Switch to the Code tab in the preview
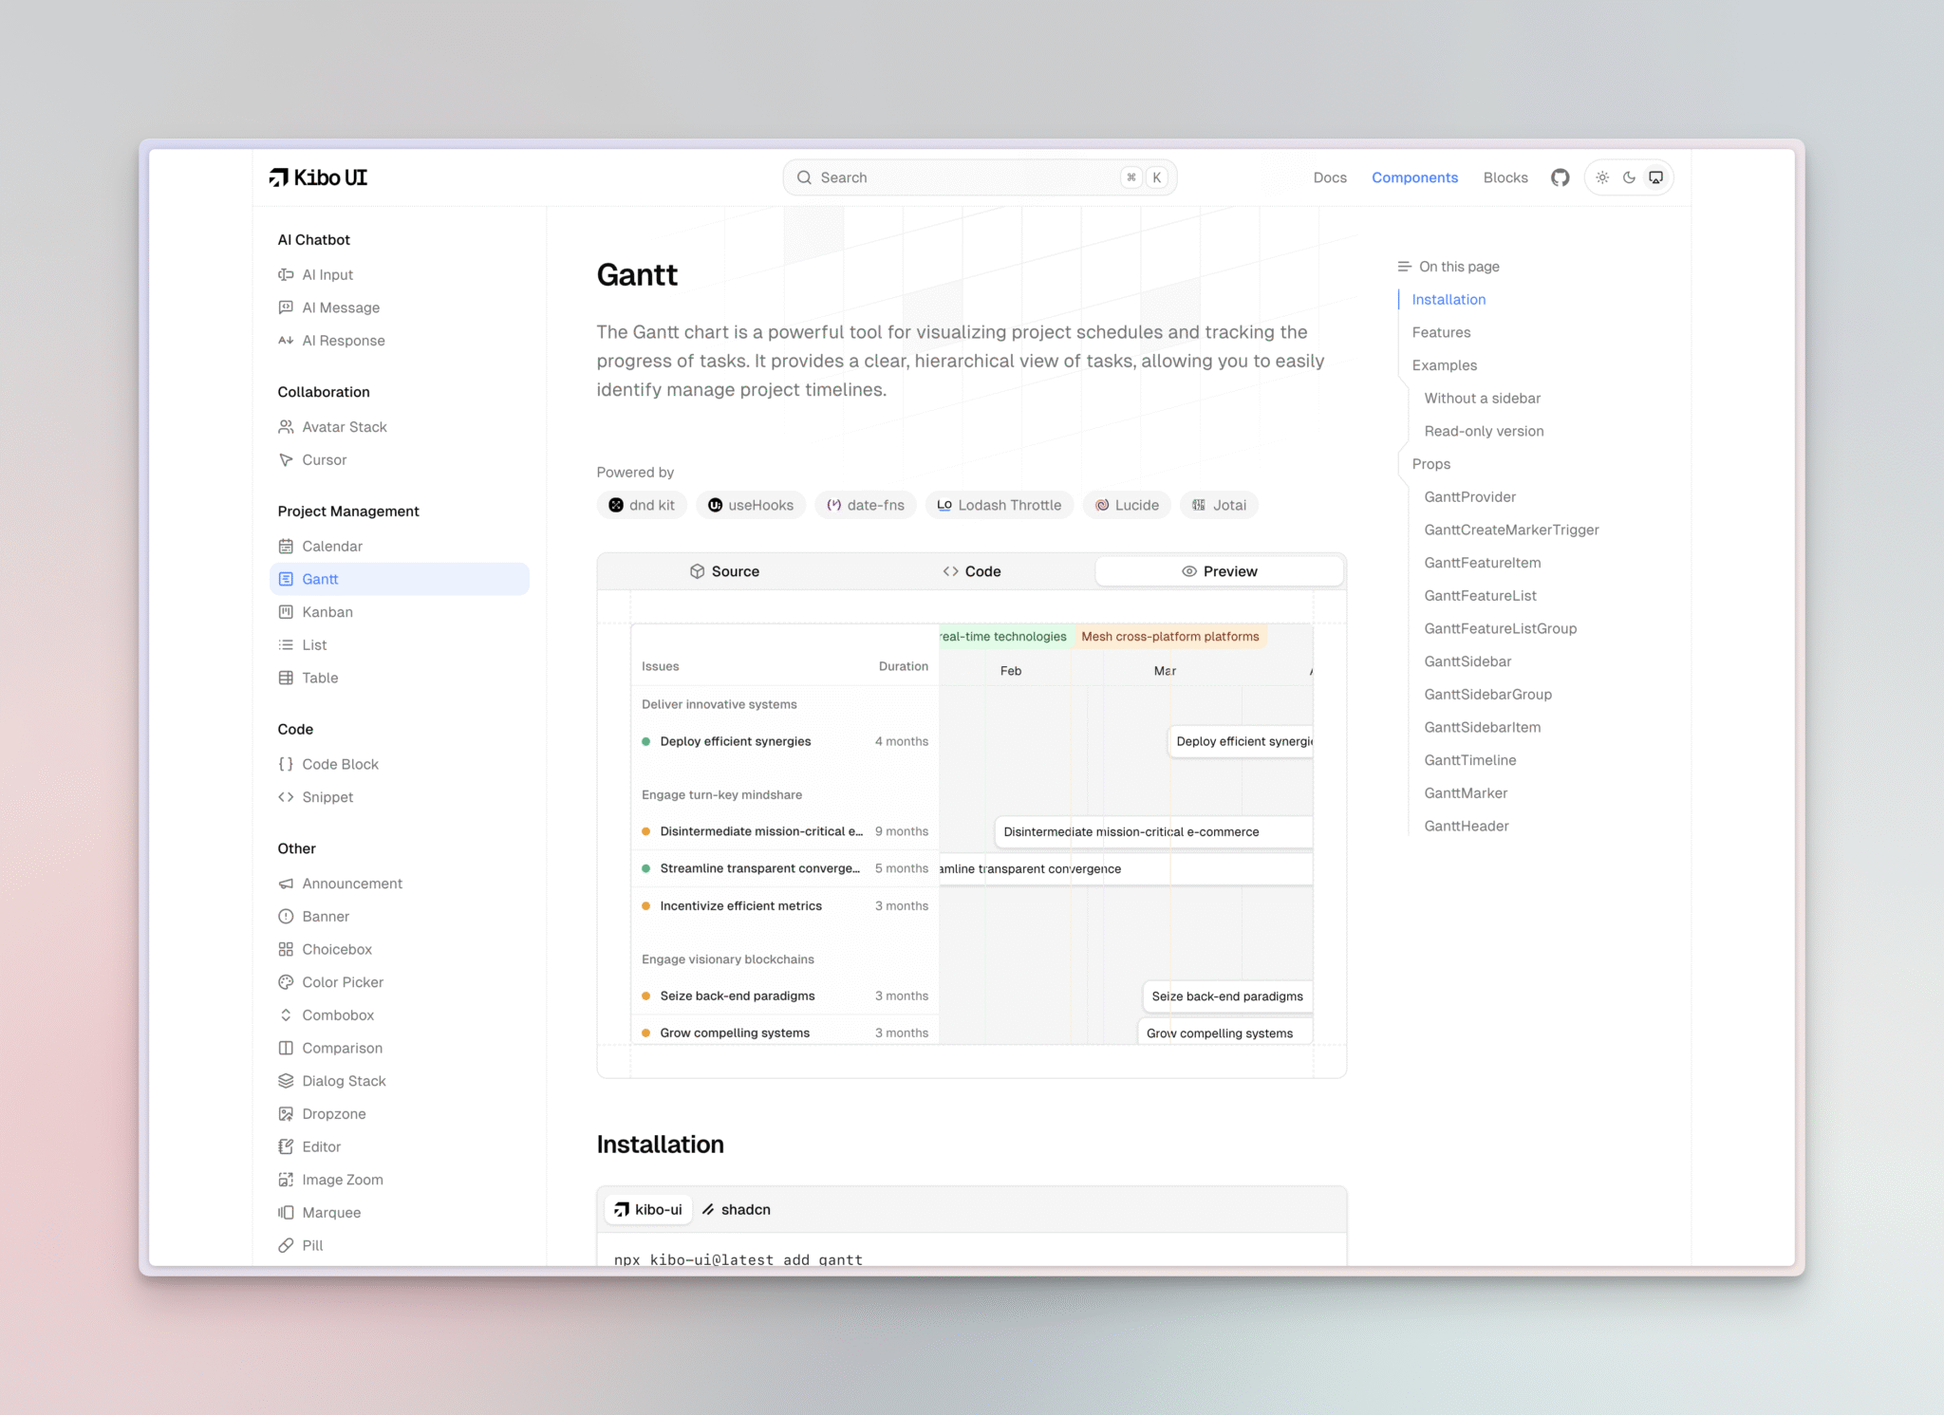Image resolution: width=1944 pixels, height=1415 pixels. [x=971, y=570]
